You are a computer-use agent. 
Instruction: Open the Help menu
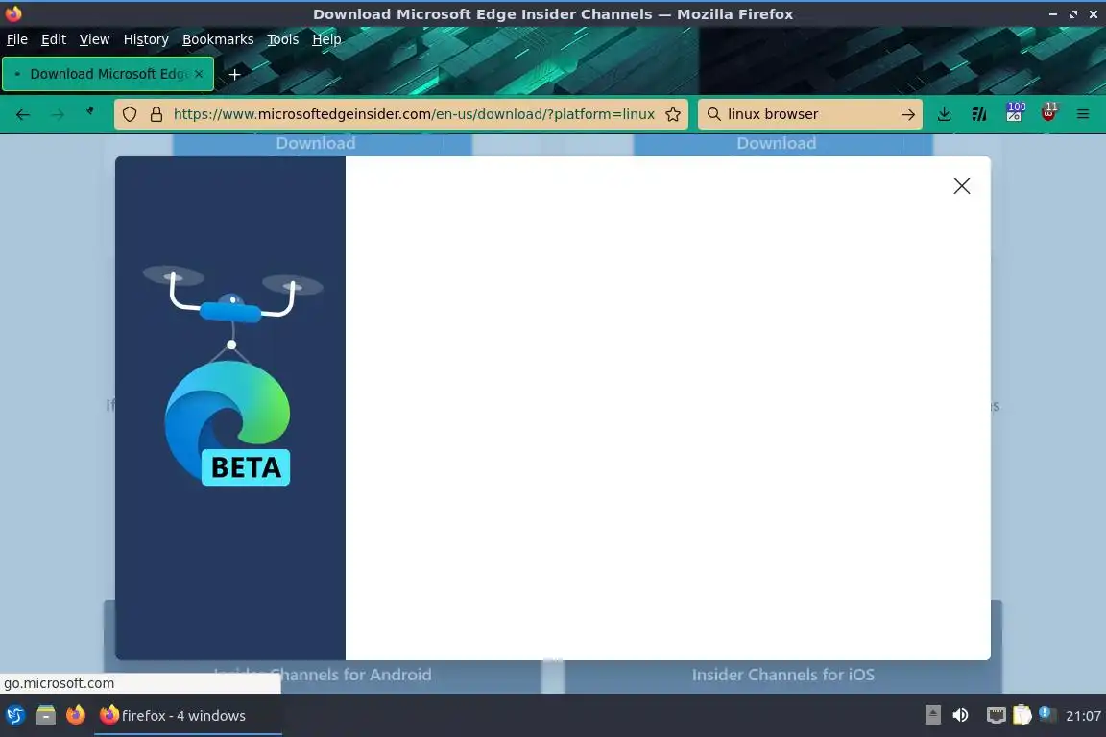[326, 39]
